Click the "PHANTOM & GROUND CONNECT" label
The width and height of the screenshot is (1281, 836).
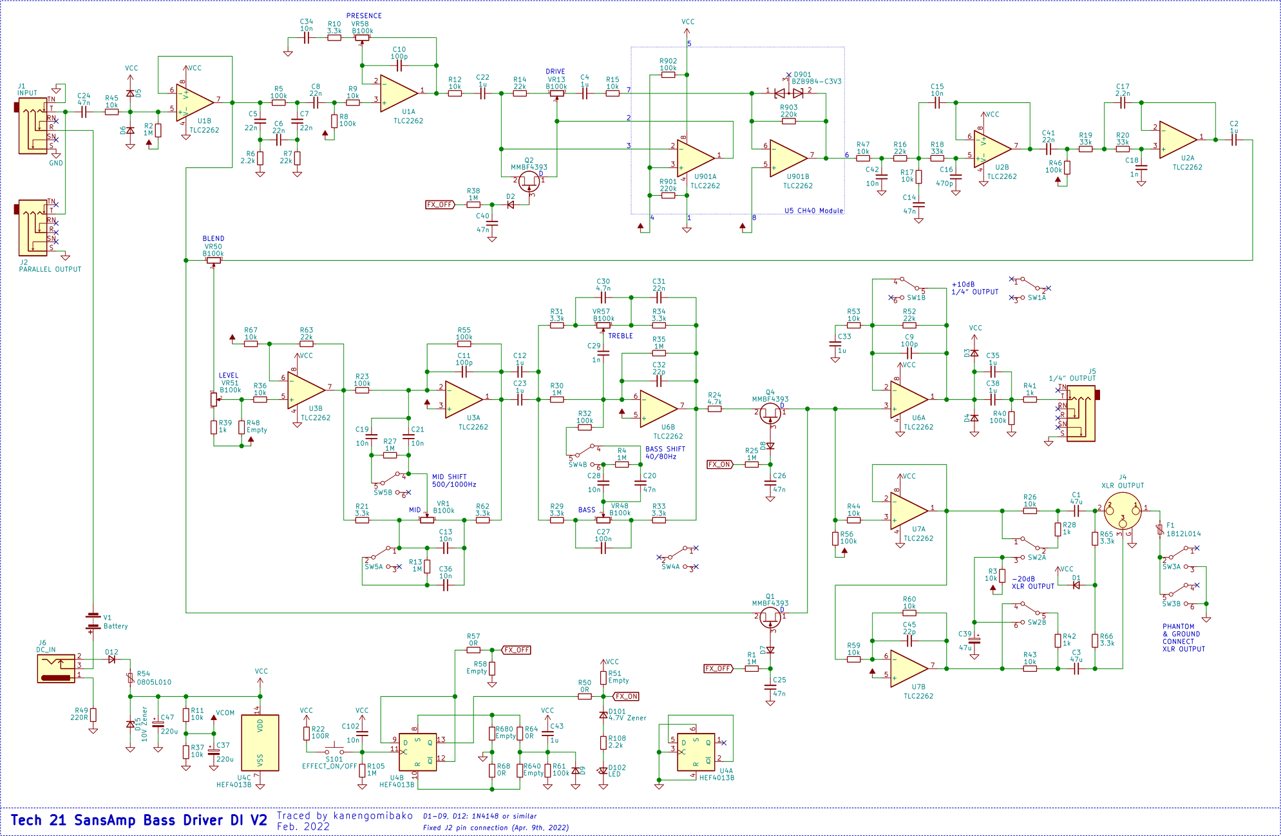[x=1184, y=638]
